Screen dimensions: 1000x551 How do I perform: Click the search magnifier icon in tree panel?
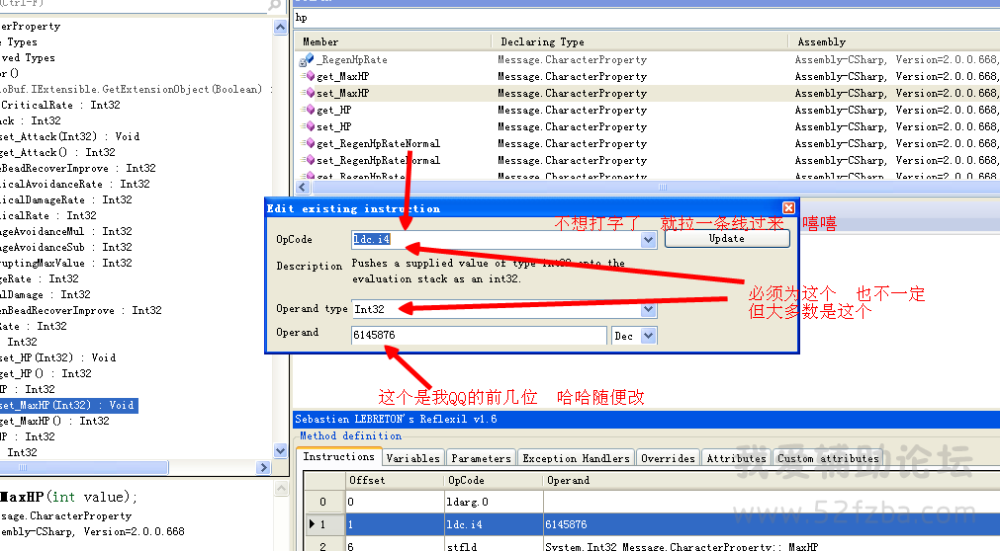coord(275,6)
